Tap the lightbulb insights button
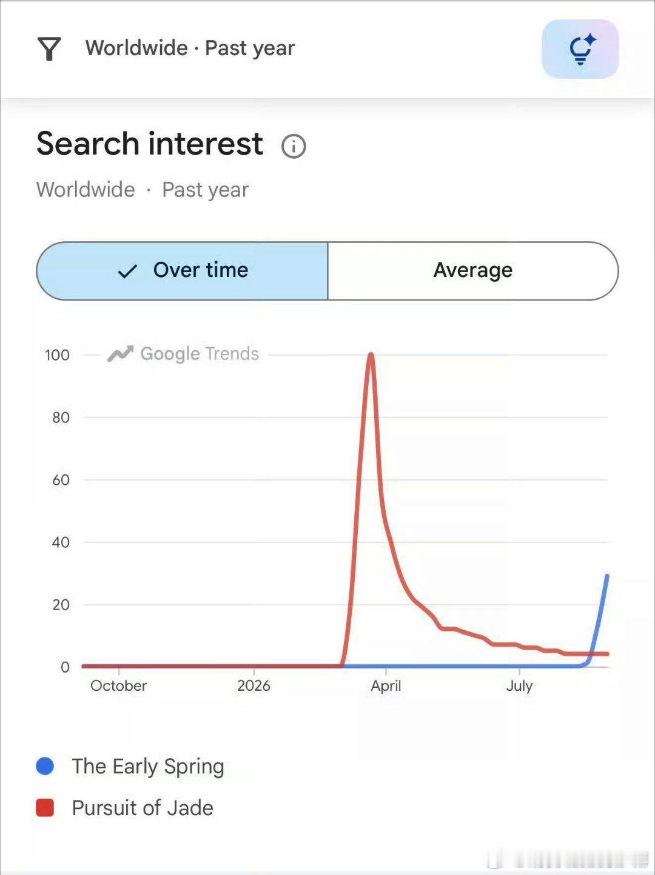The image size is (655, 875). [580, 49]
